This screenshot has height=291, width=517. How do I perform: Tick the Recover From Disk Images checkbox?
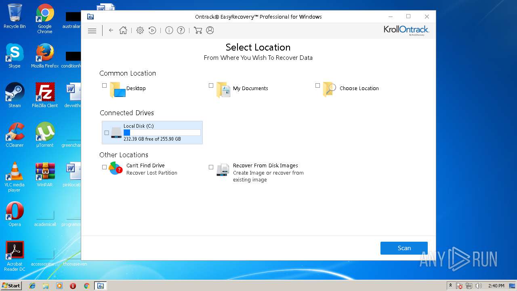click(x=211, y=167)
